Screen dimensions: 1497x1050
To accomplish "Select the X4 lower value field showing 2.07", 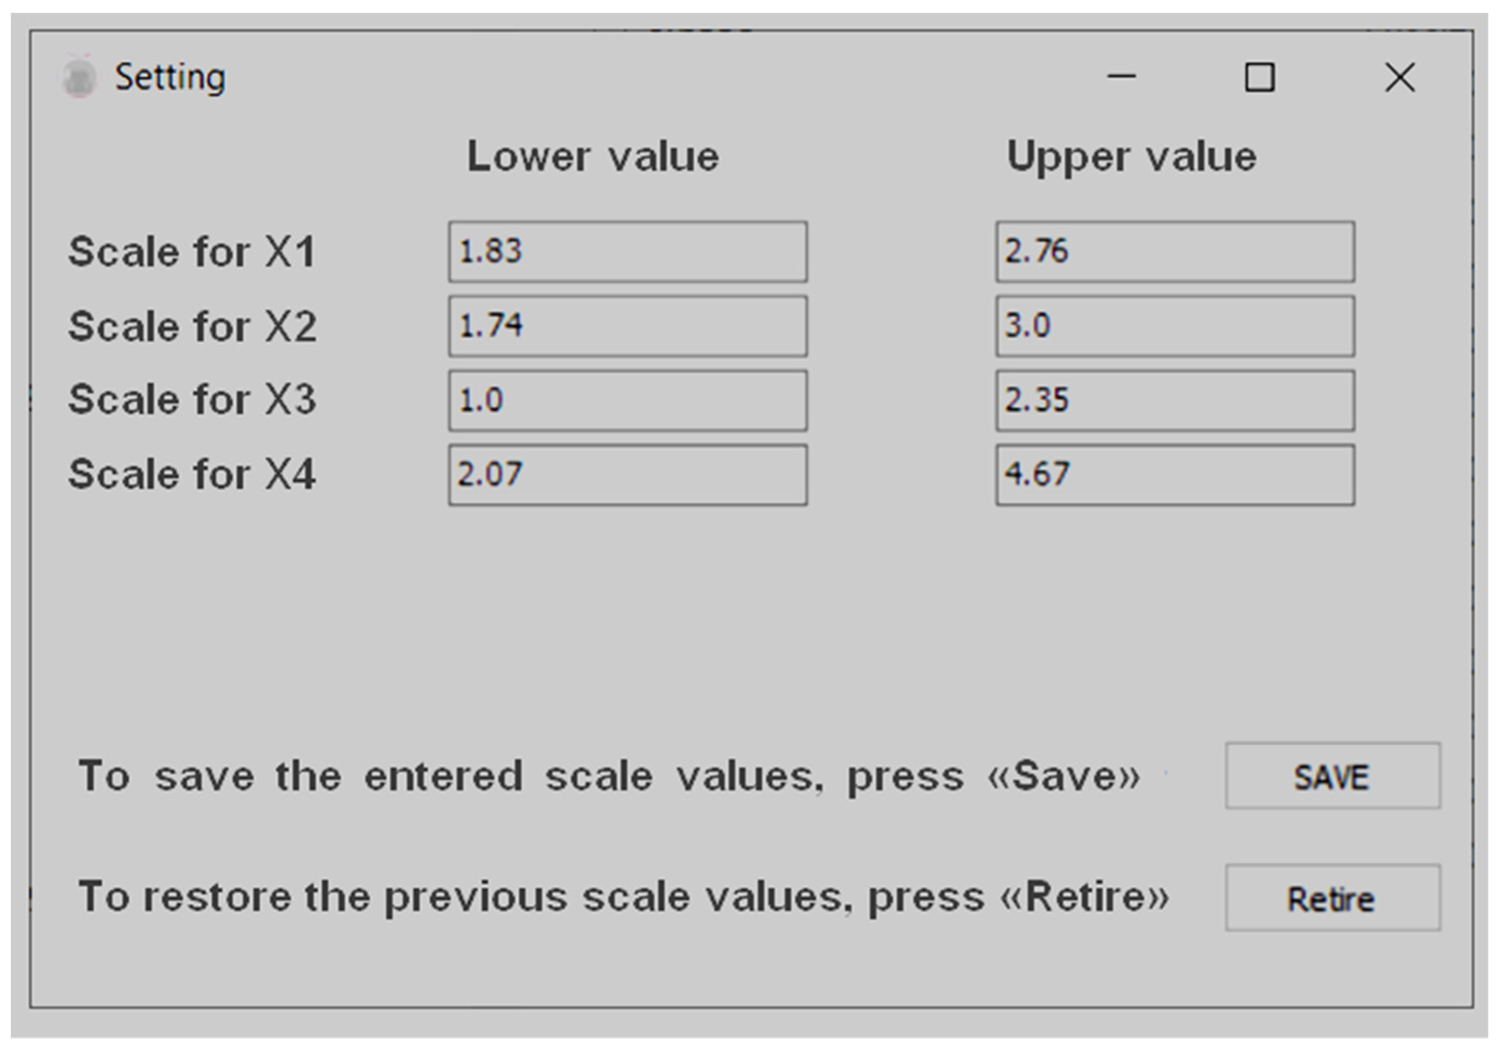I will point(627,475).
